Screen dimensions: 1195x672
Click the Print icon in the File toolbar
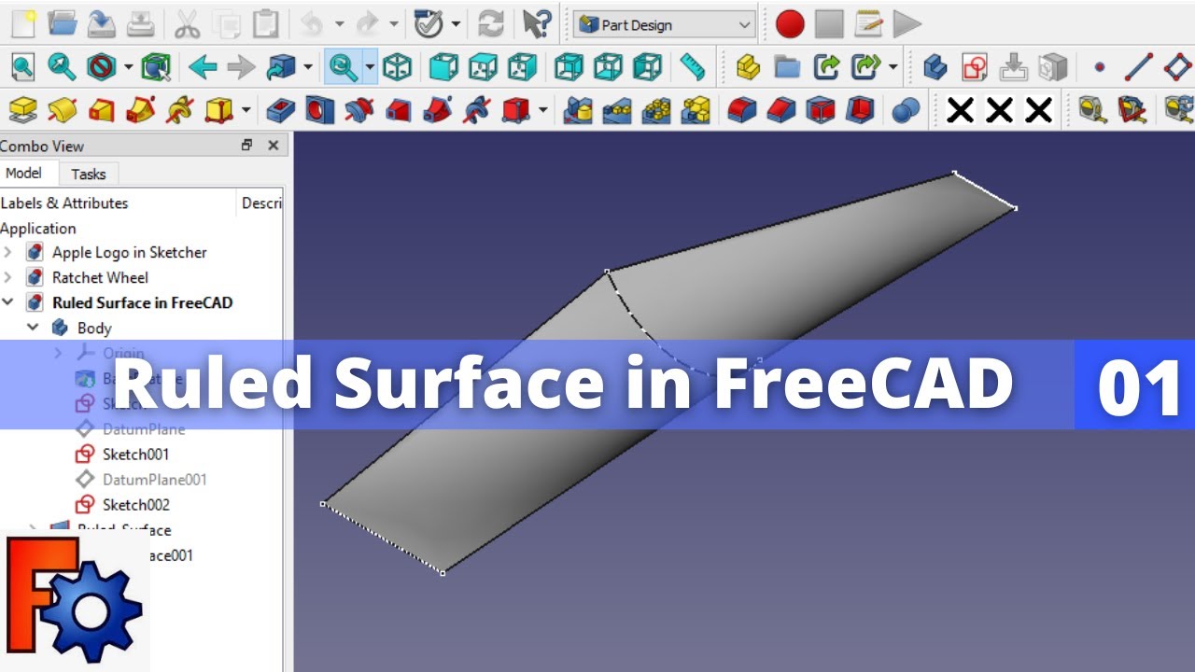click(x=140, y=23)
